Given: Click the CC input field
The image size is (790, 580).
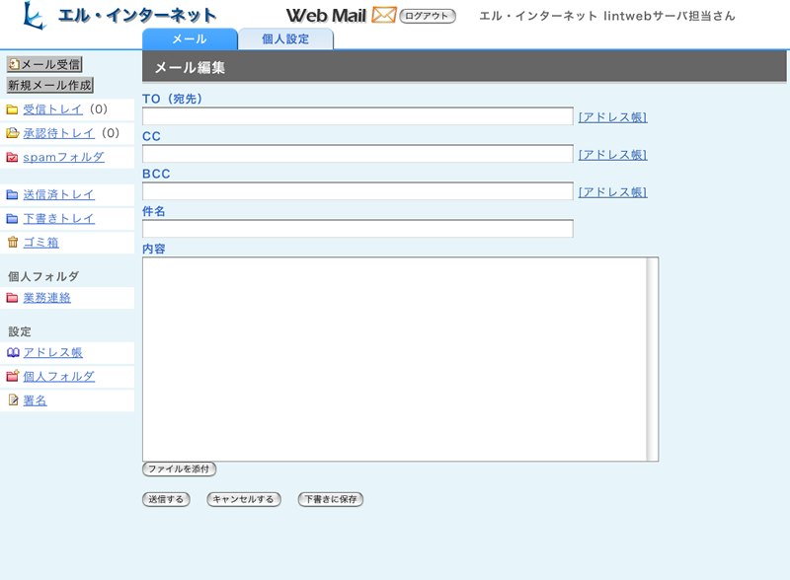Looking at the screenshot, I should coord(357,154).
